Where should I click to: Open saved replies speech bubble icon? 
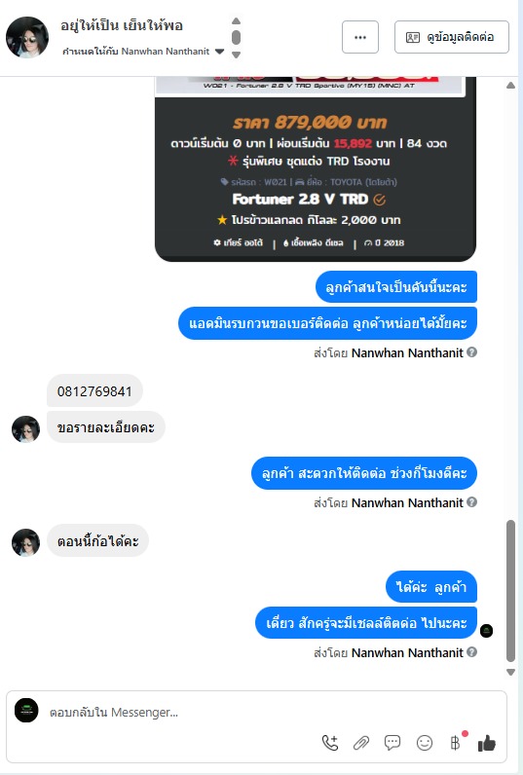[392, 742]
